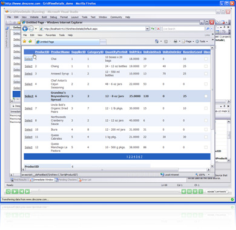Viewport: 236px width, 230px height.
Task: Click the Refresh icon beside the address bar
Action: [x=152, y=29]
